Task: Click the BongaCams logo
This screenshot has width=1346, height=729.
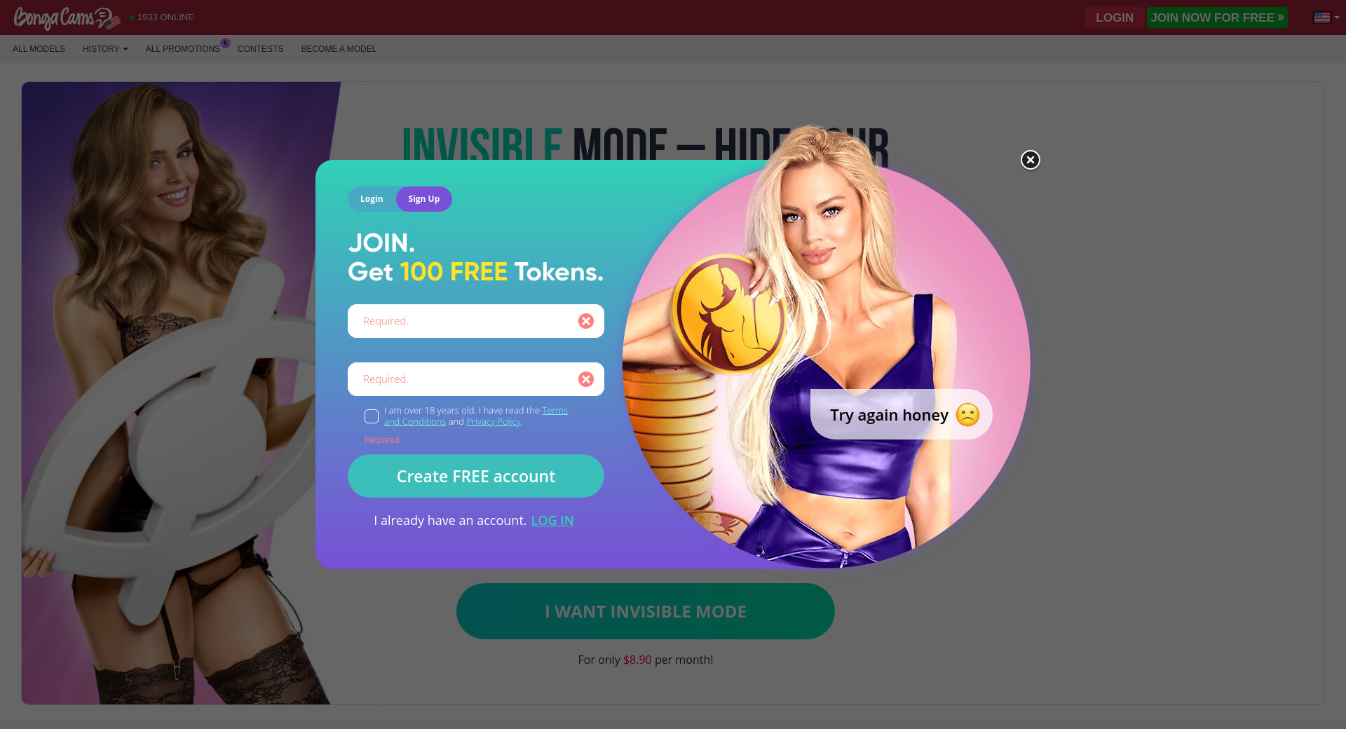Action: tap(67, 18)
